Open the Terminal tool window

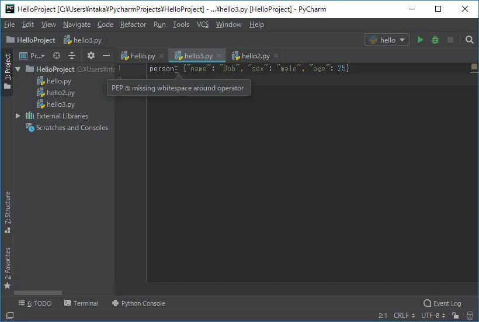pos(81,303)
